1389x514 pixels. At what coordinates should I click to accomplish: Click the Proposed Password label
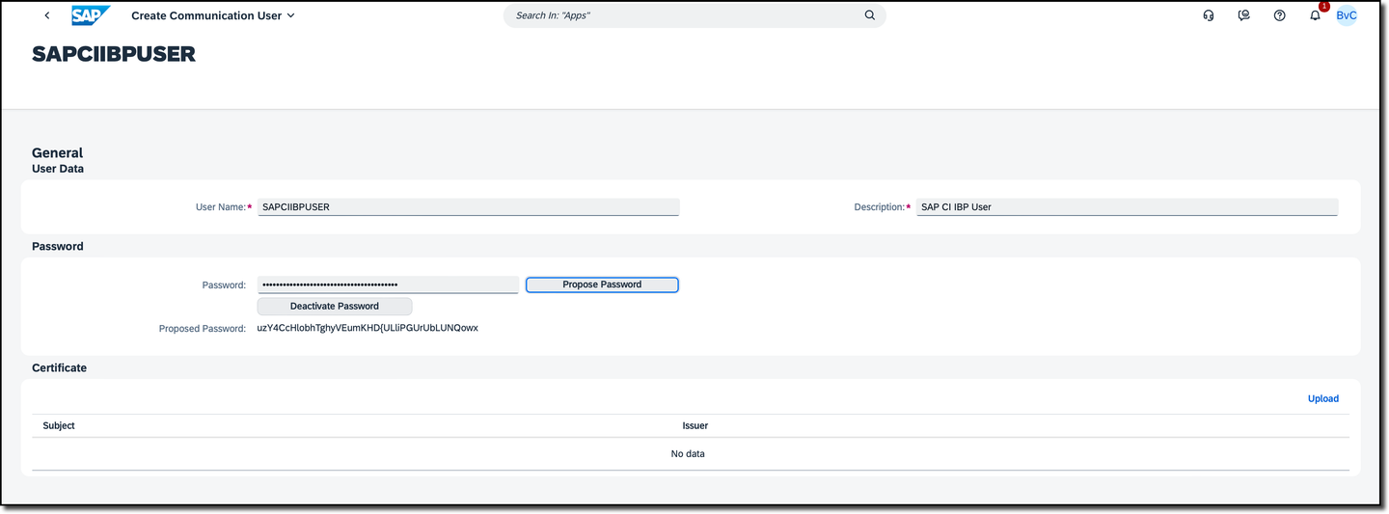pyautogui.click(x=203, y=328)
